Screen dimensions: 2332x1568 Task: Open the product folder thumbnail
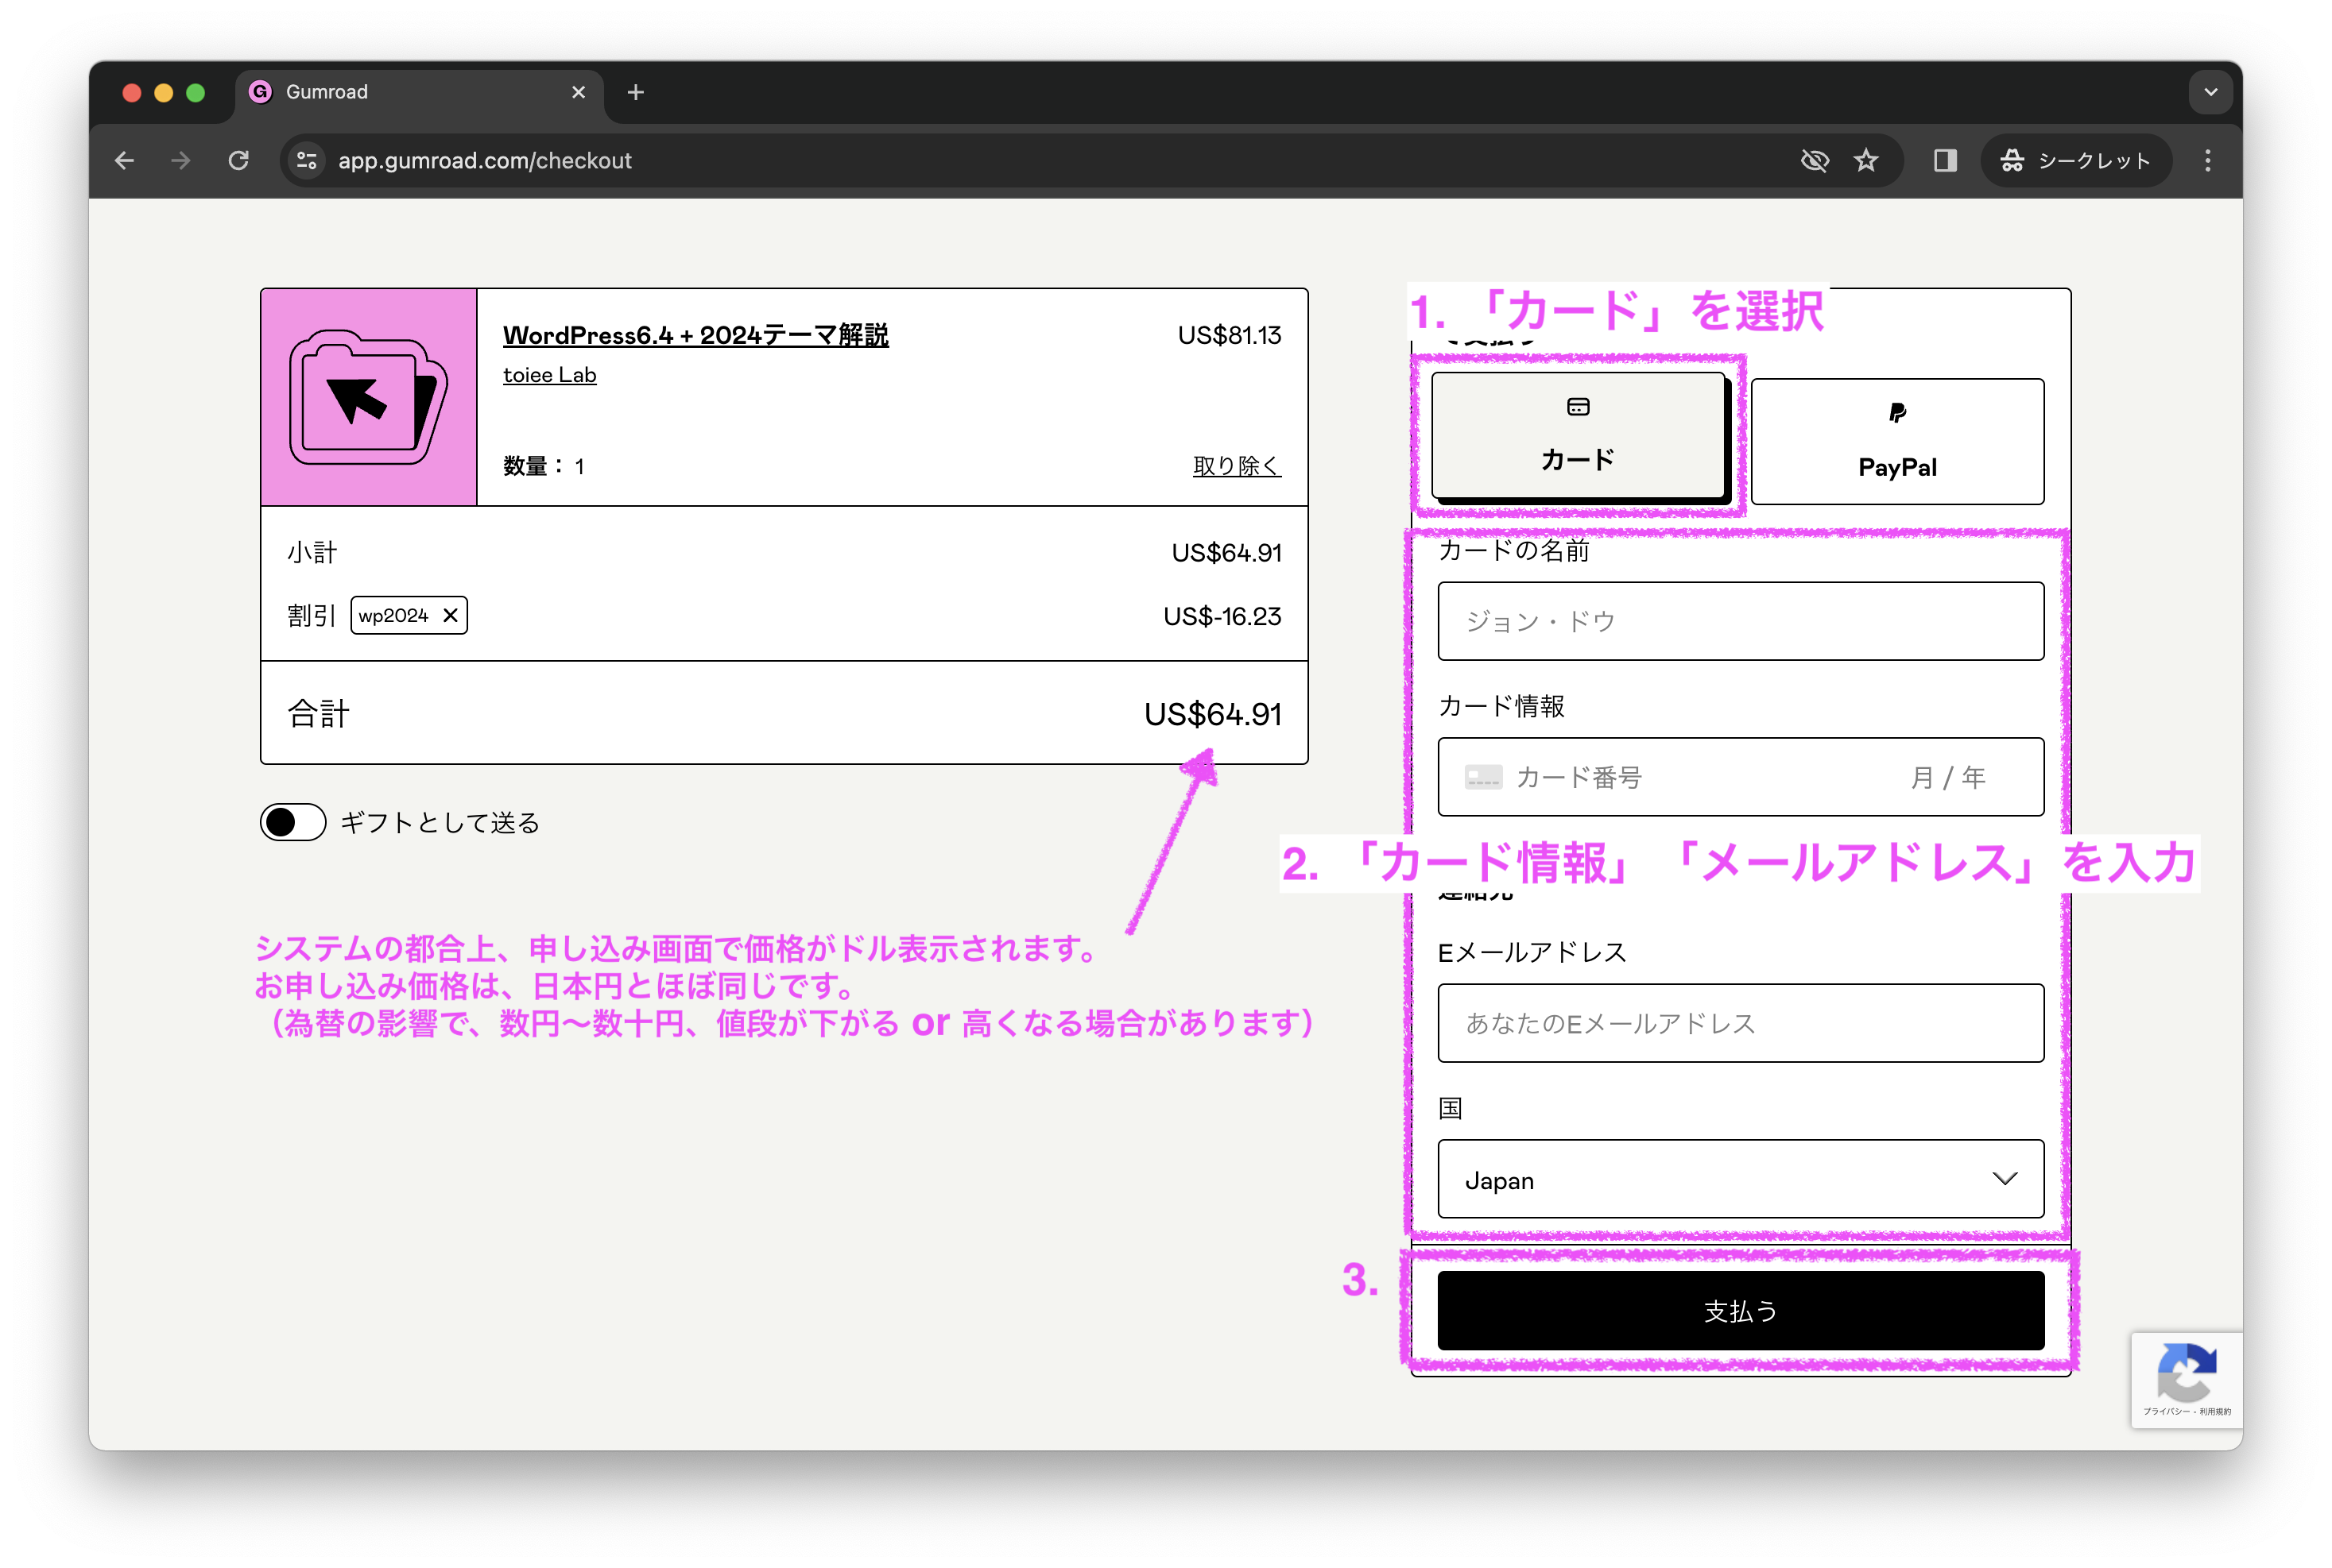tap(368, 397)
